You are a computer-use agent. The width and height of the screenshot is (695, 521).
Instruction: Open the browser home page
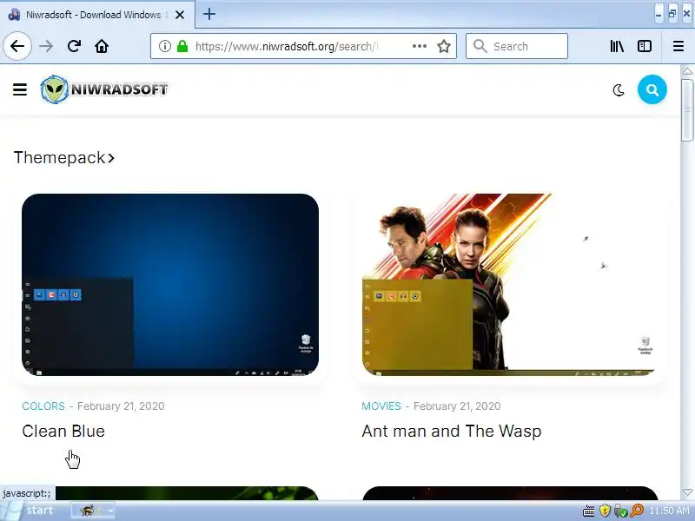102,46
